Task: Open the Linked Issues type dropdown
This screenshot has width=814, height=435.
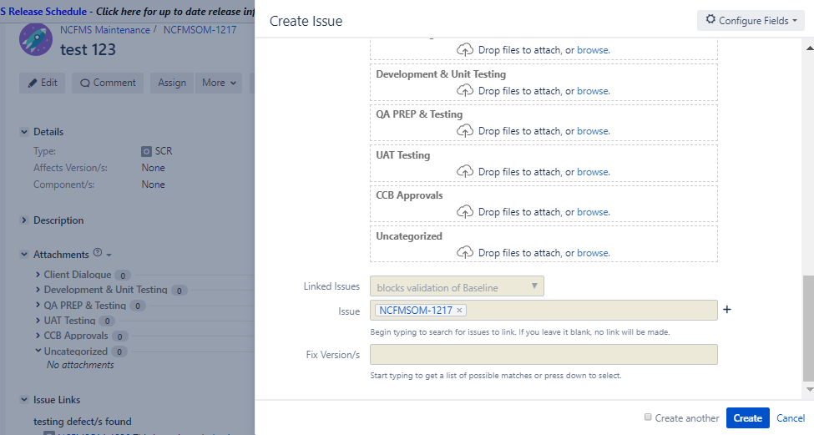Action: click(x=457, y=286)
